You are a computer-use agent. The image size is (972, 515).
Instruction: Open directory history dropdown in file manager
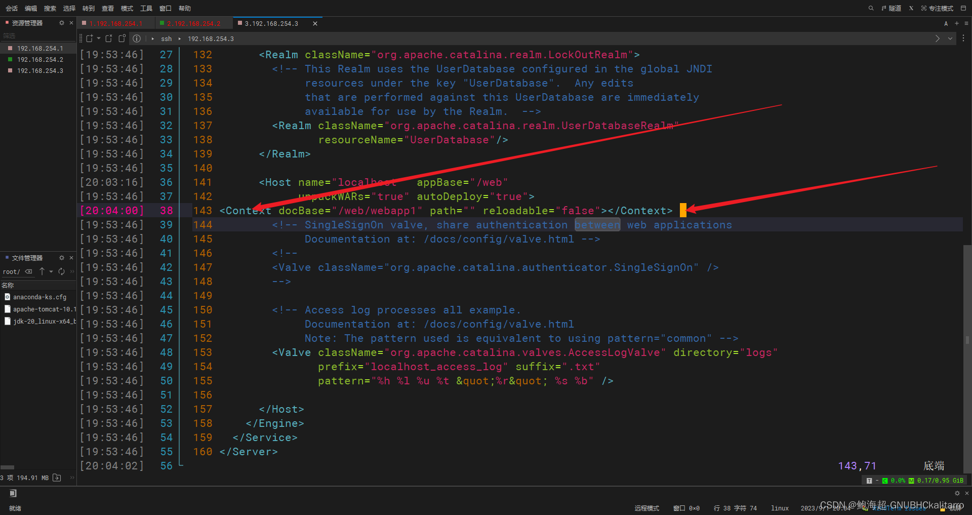coord(51,272)
